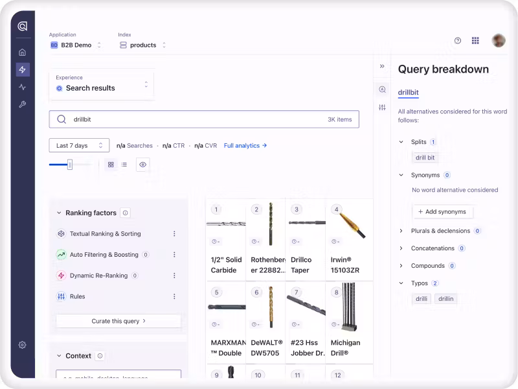518x389 pixels.
Task: Open the apps grid icon
Action: tap(475, 41)
